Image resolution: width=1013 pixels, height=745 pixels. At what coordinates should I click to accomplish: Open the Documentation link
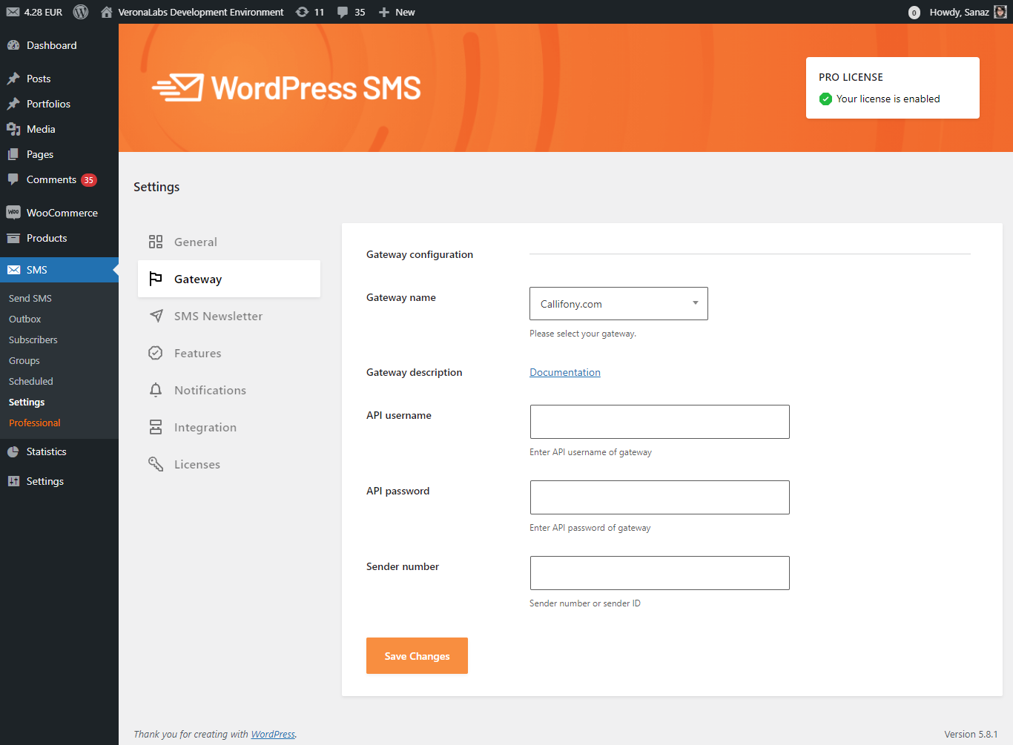click(x=565, y=372)
